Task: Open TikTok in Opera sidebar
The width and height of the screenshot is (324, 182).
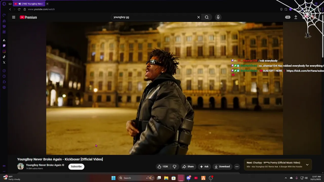Action: (x=4, y=57)
